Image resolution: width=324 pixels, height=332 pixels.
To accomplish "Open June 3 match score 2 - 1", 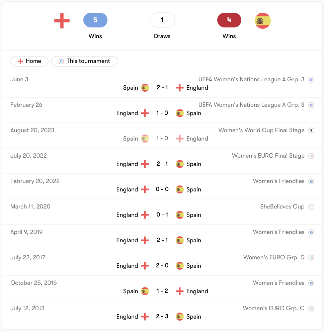I will [162, 87].
